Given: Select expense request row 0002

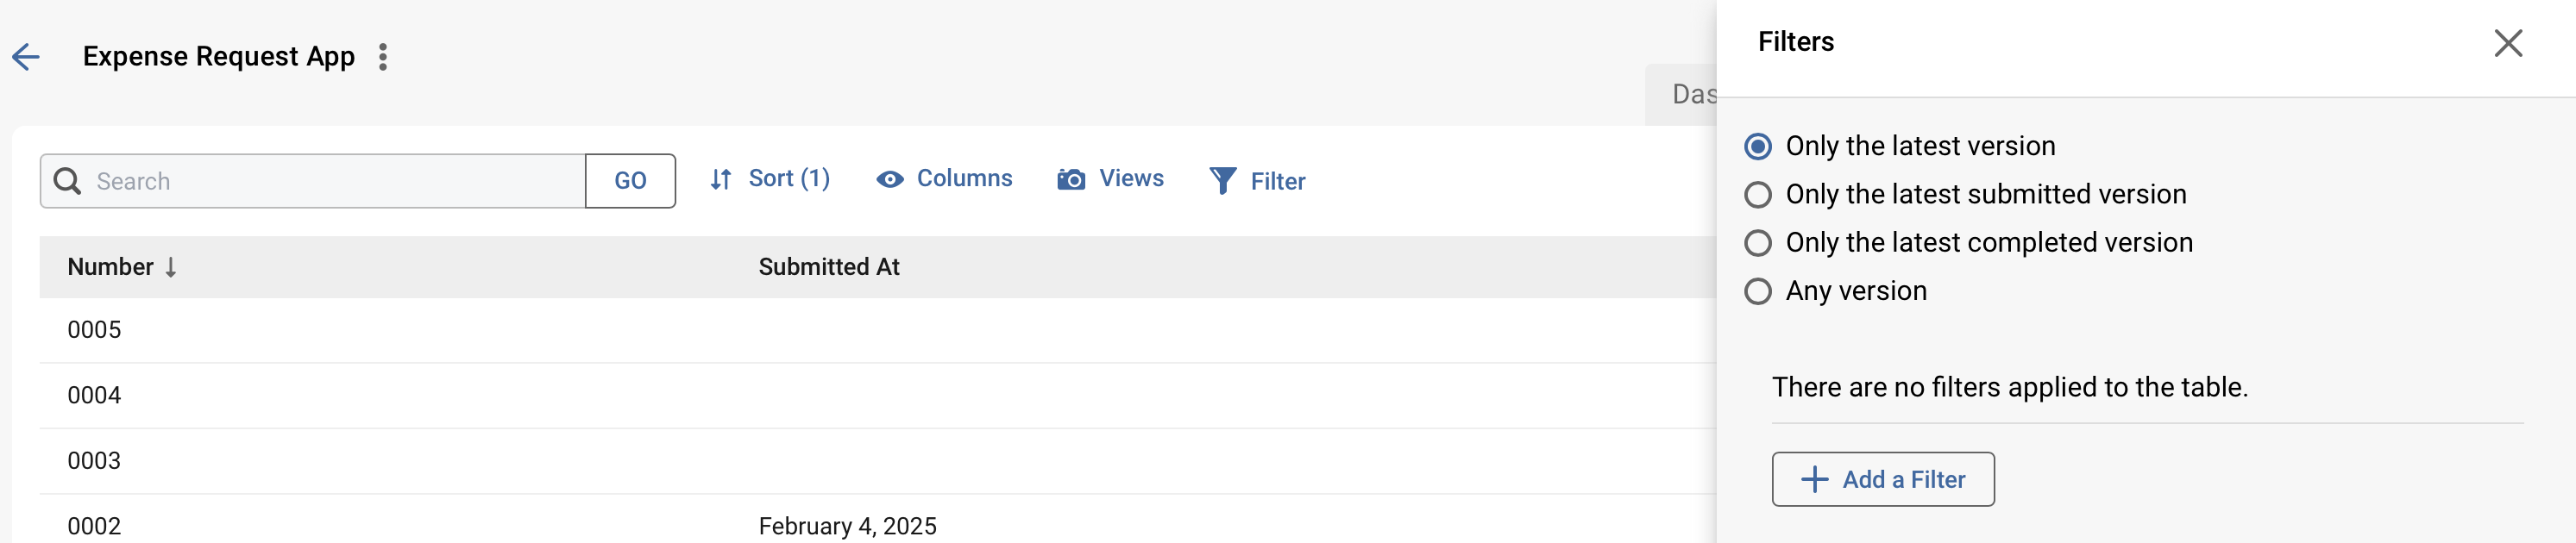Looking at the screenshot, I should pos(94,524).
